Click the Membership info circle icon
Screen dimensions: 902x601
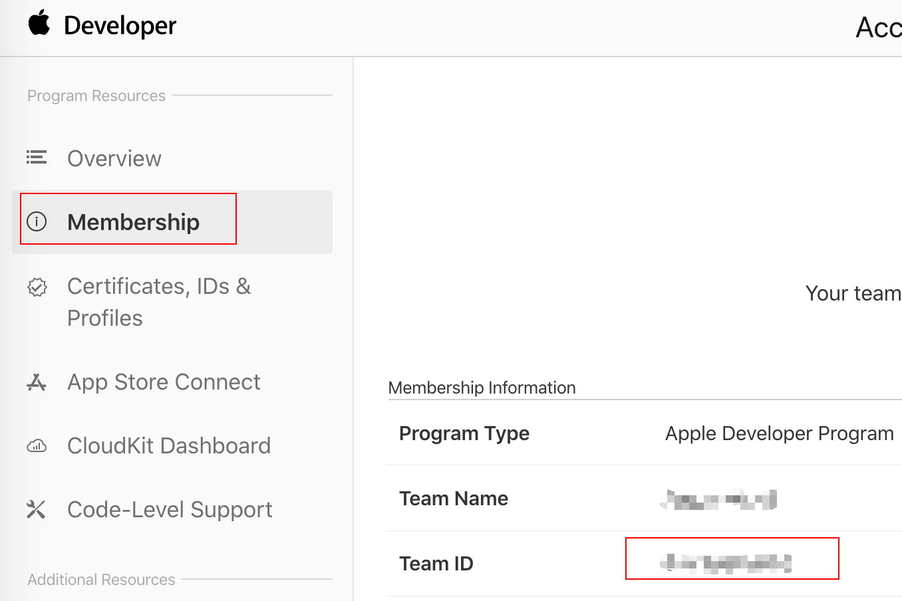pyautogui.click(x=37, y=221)
